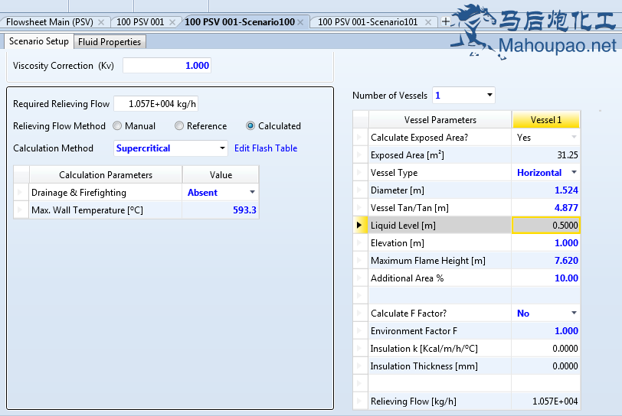Switch to 100 PSV 001-Scenario101 tab
The width and height of the screenshot is (622, 416).
tap(368, 22)
